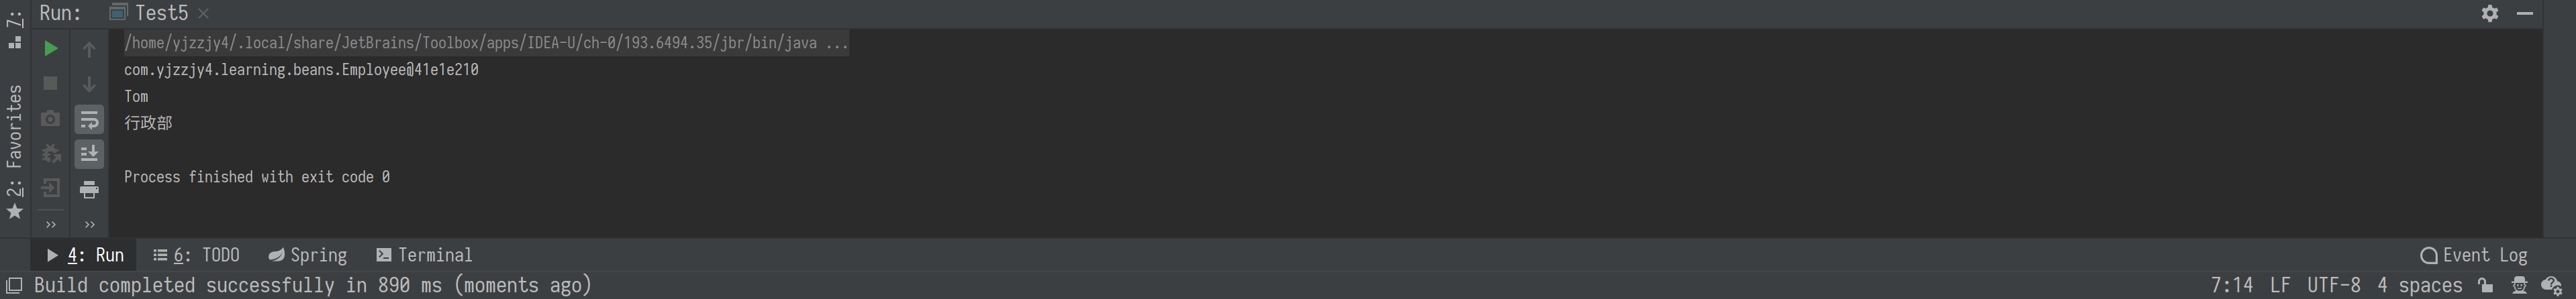Open Run panel gear settings
The image size is (2576, 299).
2489,13
